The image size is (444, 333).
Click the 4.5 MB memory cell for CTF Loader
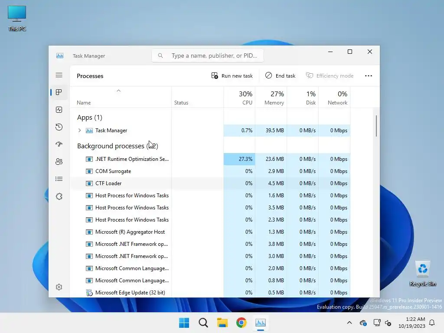tap(271, 183)
